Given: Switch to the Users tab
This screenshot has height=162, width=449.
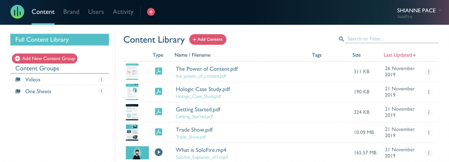Looking at the screenshot, I should pyautogui.click(x=96, y=12).
